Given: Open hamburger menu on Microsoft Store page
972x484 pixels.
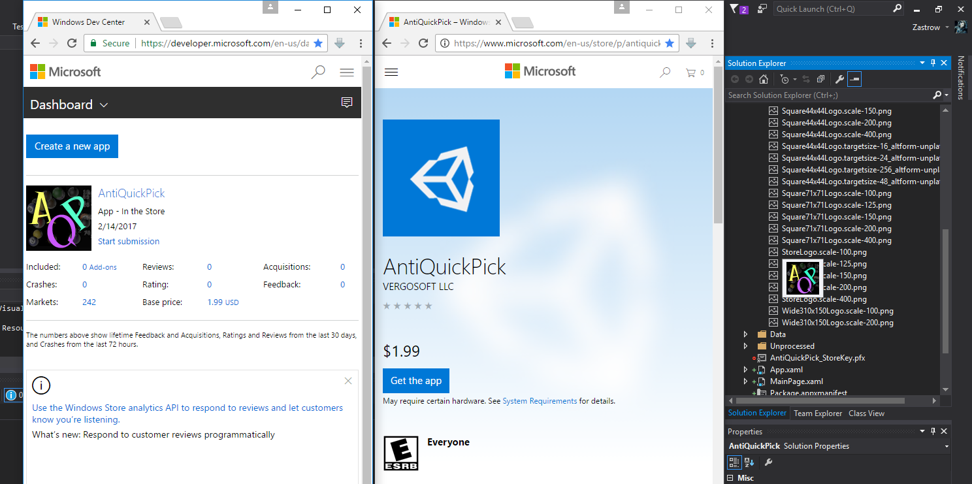Looking at the screenshot, I should pos(391,73).
